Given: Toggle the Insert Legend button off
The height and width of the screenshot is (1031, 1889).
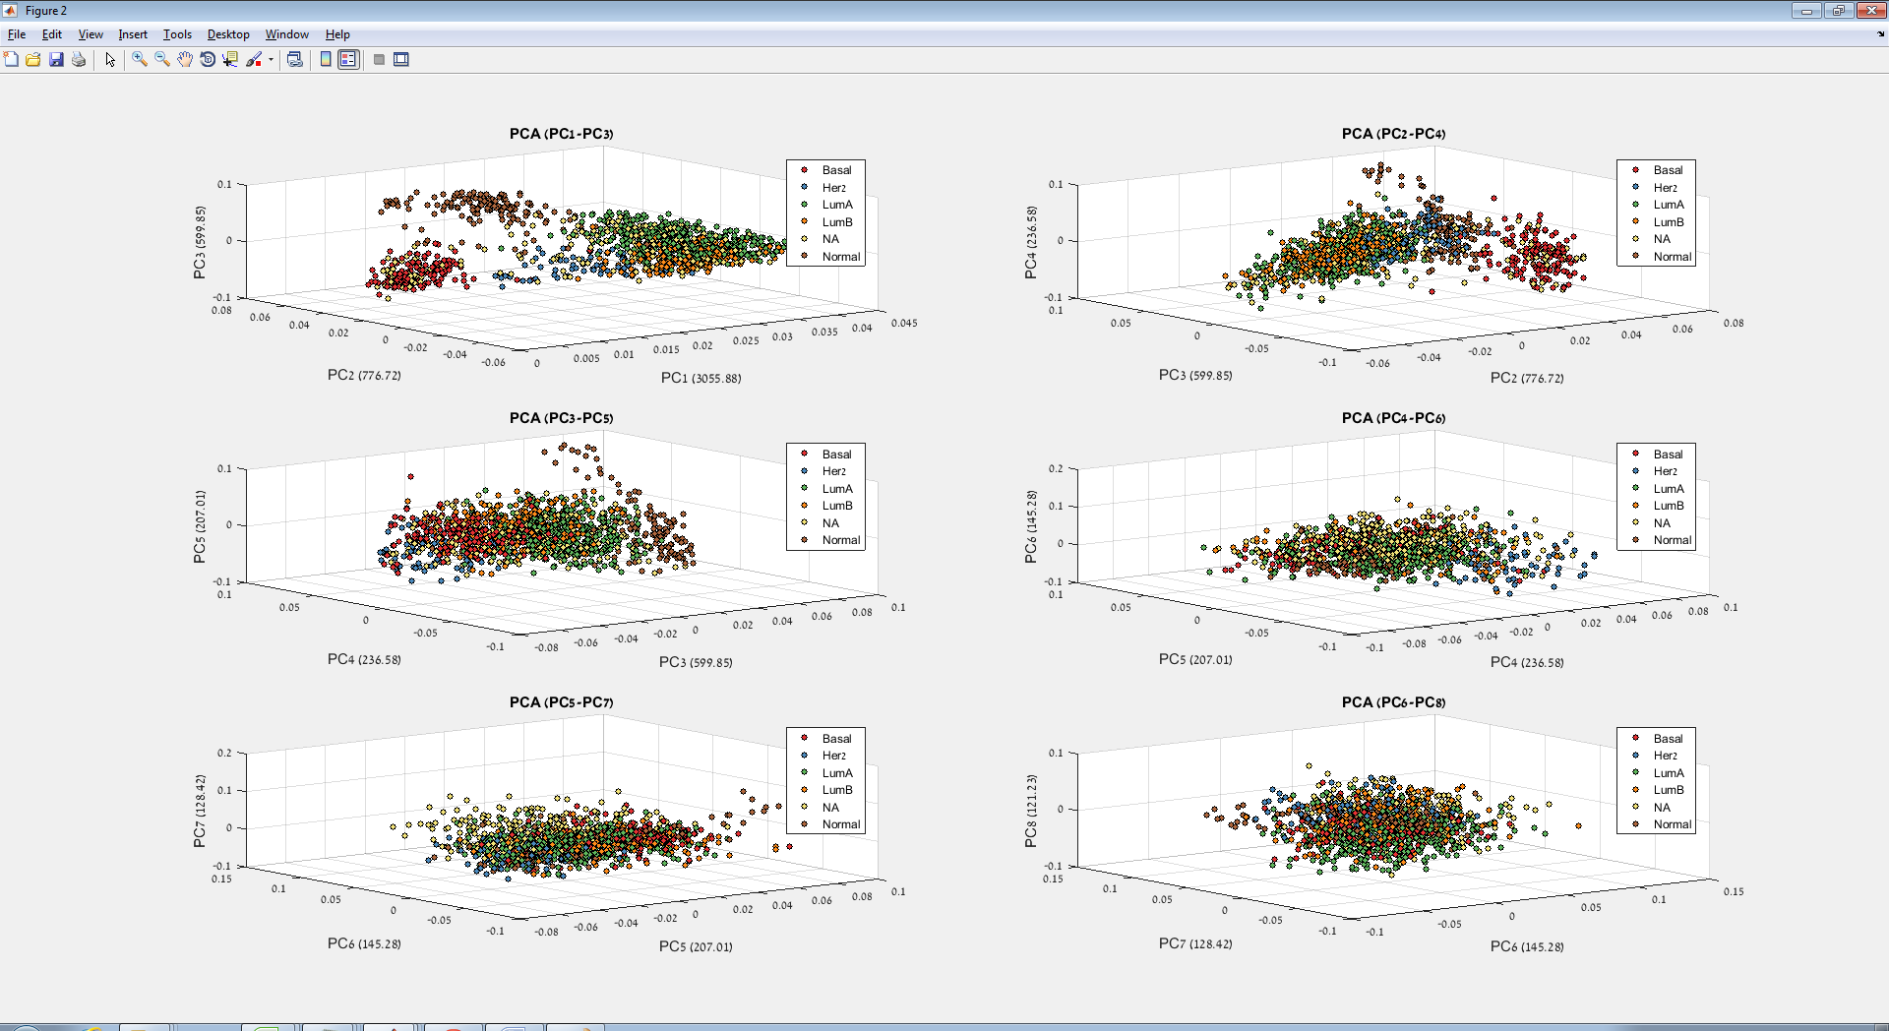Looking at the screenshot, I should pyautogui.click(x=348, y=60).
